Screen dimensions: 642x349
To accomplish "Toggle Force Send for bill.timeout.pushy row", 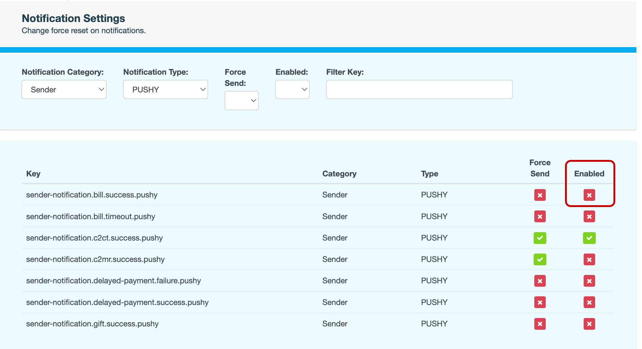I will coord(540,216).
